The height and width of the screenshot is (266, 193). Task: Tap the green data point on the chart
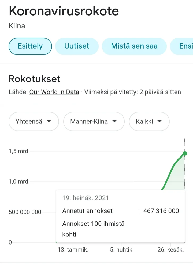click(185, 153)
